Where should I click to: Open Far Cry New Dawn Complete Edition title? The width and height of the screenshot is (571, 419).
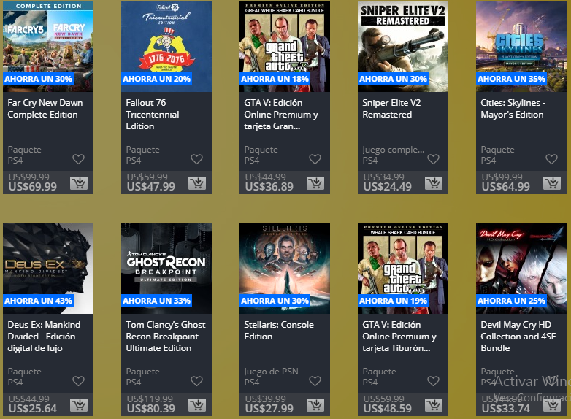pyautogui.click(x=45, y=109)
